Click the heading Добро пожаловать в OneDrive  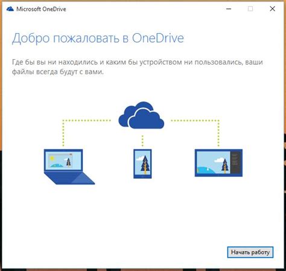click(98, 39)
